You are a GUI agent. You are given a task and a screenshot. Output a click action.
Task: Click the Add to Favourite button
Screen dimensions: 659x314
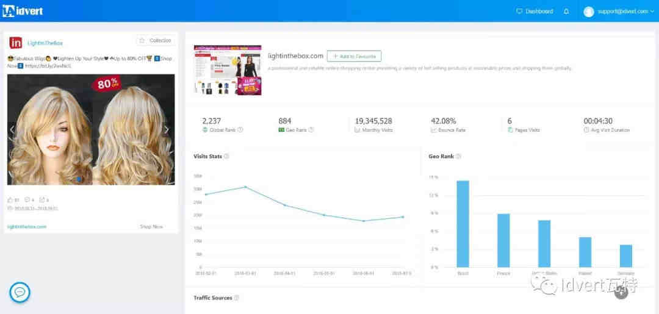(355, 56)
